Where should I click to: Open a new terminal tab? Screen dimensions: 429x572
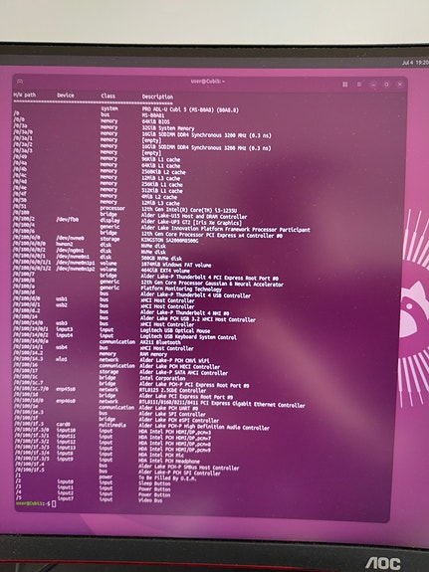coord(20,82)
